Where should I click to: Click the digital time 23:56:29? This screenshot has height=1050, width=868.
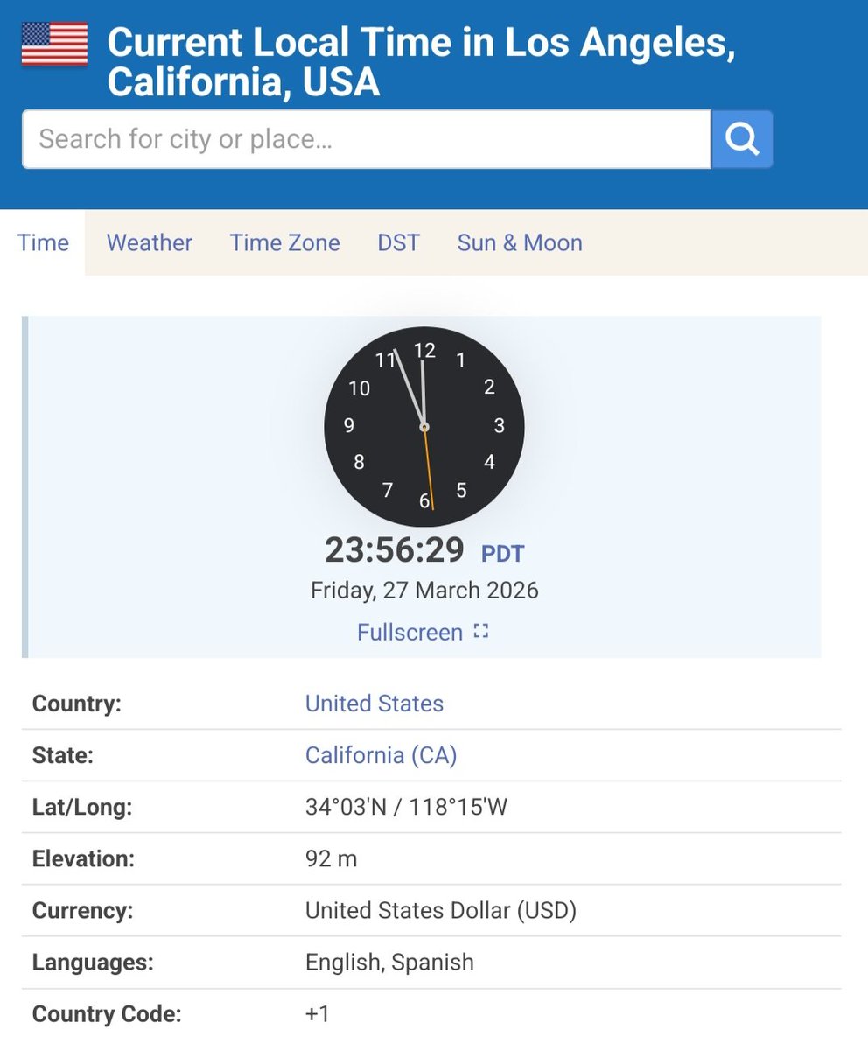(x=395, y=550)
